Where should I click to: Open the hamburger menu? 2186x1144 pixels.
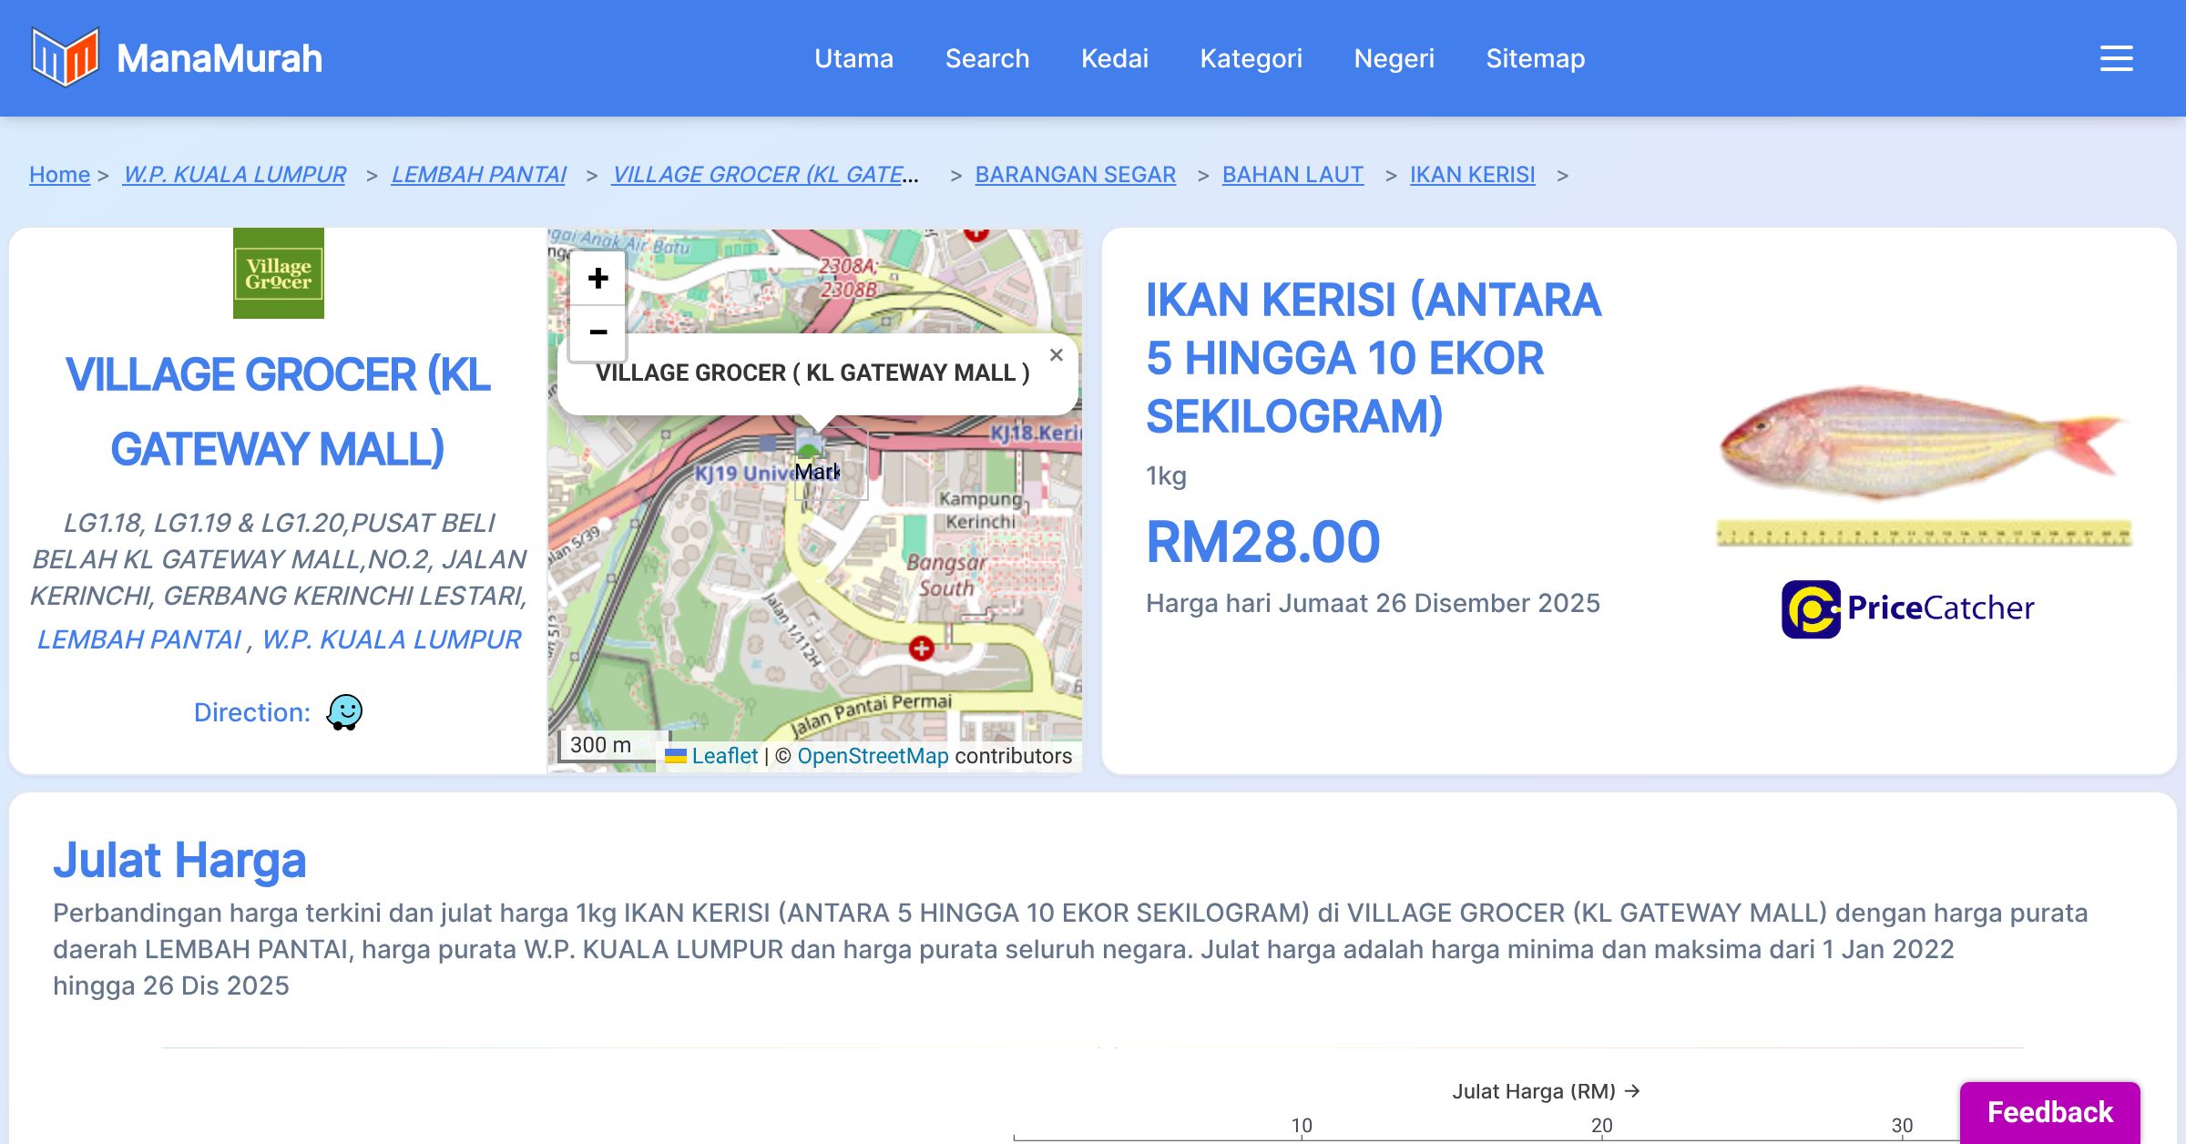click(x=2116, y=58)
